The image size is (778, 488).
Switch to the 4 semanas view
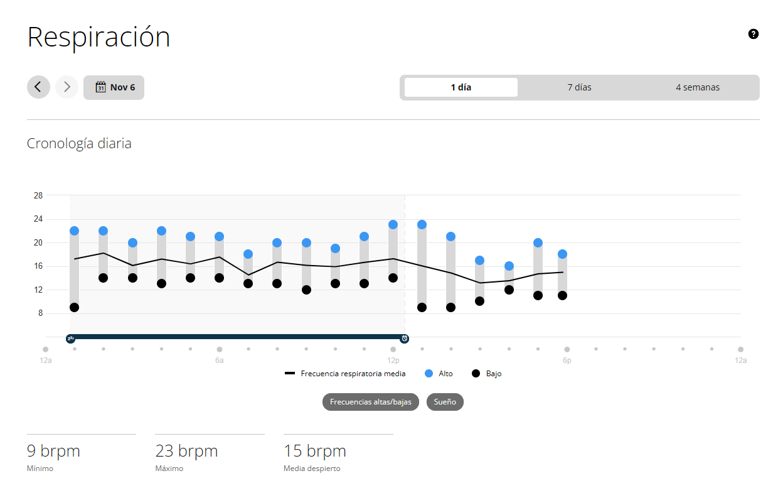point(697,87)
